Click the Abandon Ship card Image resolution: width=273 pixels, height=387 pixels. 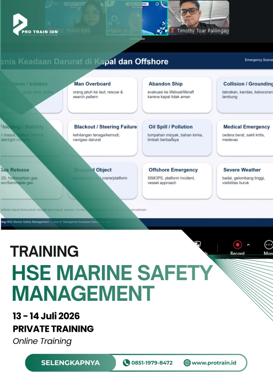(x=177, y=95)
